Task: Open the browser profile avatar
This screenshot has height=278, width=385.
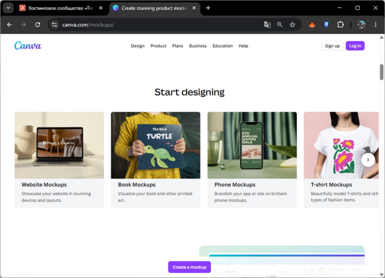Action: [x=361, y=25]
